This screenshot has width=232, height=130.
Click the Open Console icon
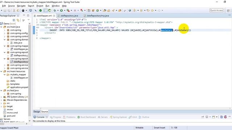[x=214, y=117]
